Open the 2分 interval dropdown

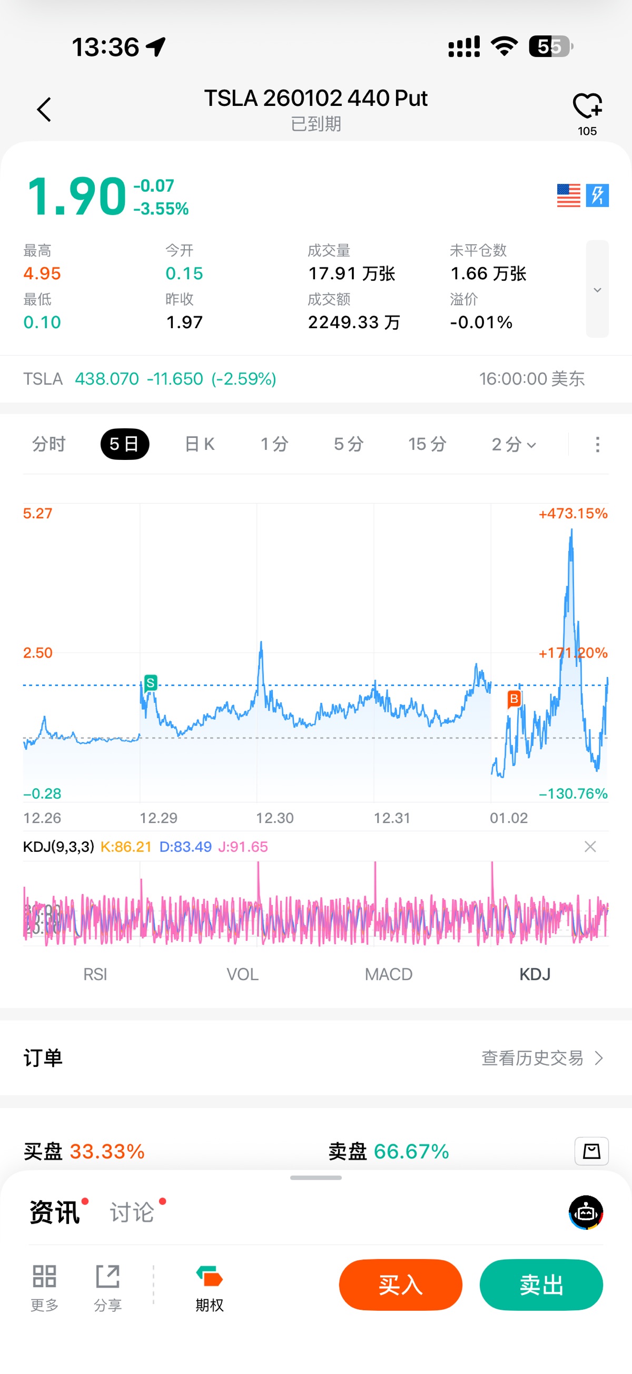coord(513,444)
